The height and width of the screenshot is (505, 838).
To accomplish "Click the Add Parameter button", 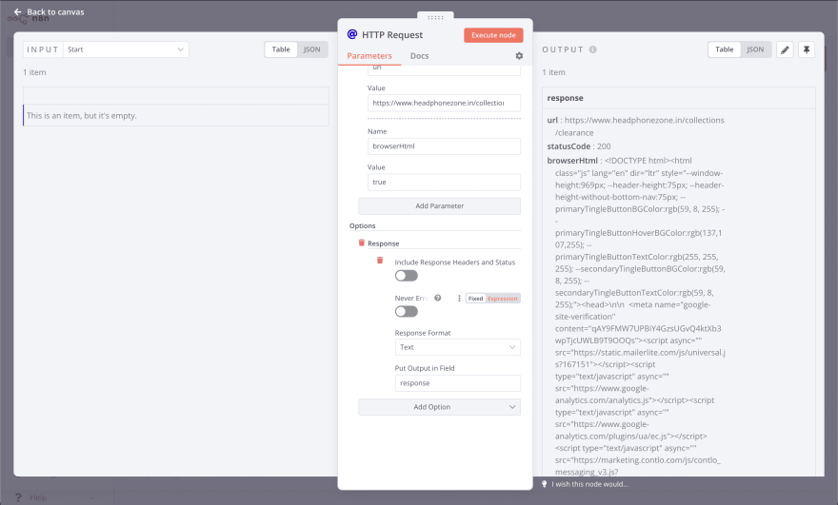I will 439,206.
